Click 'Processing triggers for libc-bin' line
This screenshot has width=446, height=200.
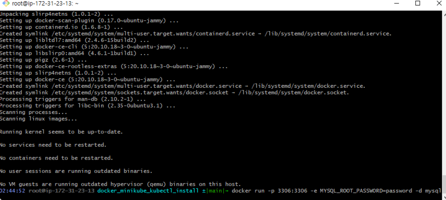tap(88, 105)
